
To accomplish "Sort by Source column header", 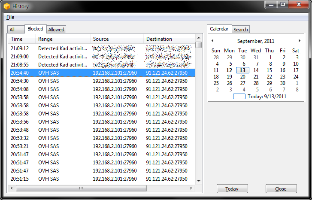I will pyautogui.click(x=116, y=39).
